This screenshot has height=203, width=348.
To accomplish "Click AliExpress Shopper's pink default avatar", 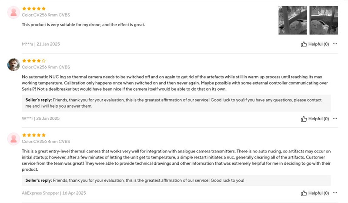I will point(13,139).
